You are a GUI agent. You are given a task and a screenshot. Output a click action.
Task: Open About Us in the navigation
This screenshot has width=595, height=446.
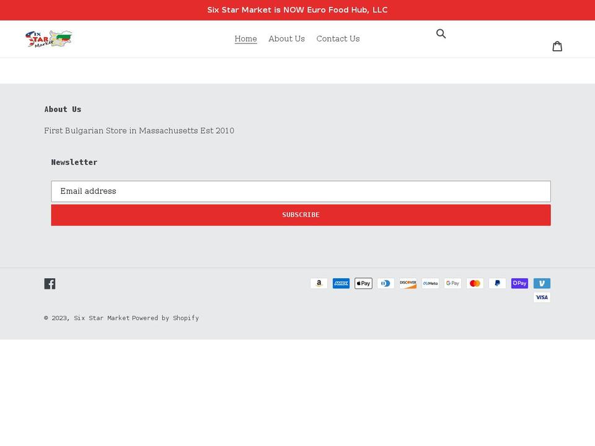click(x=286, y=38)
